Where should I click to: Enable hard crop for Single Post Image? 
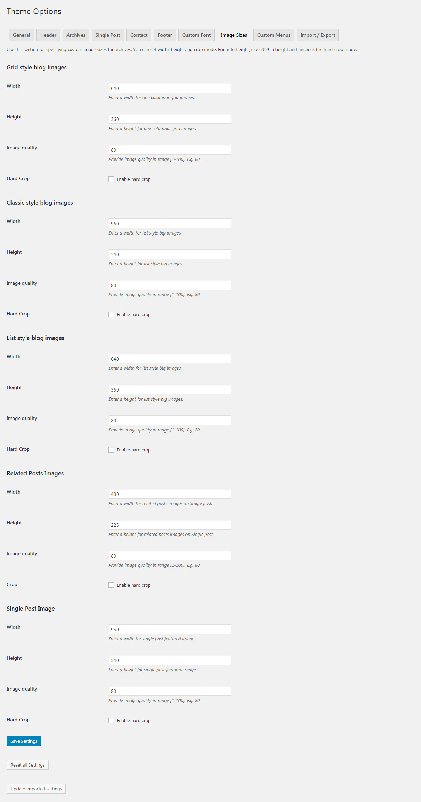111,720
